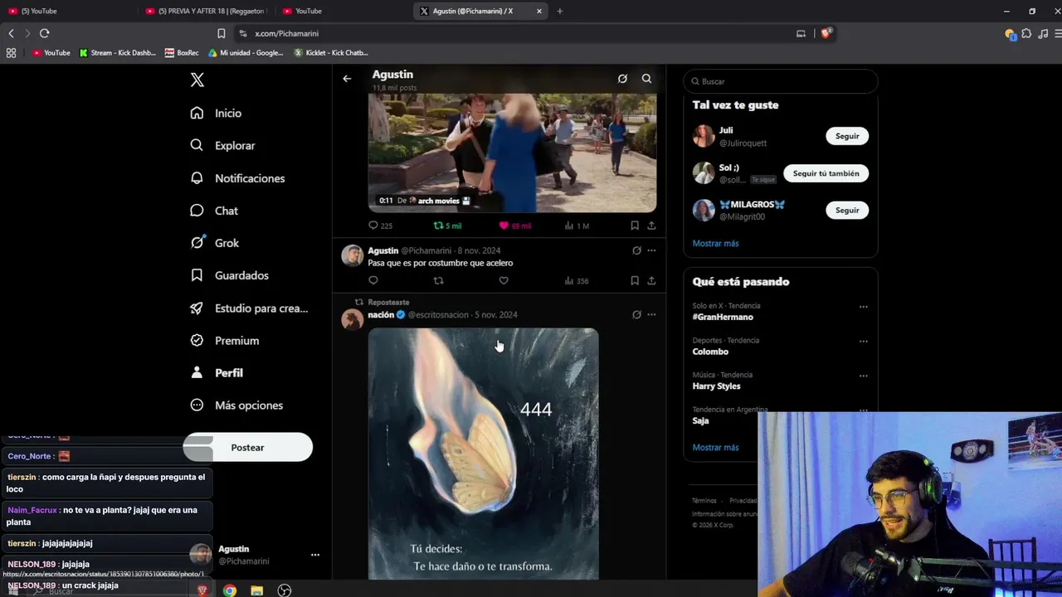Close the Agustin (@Pichamarini) / X tab

pos(539,11)
